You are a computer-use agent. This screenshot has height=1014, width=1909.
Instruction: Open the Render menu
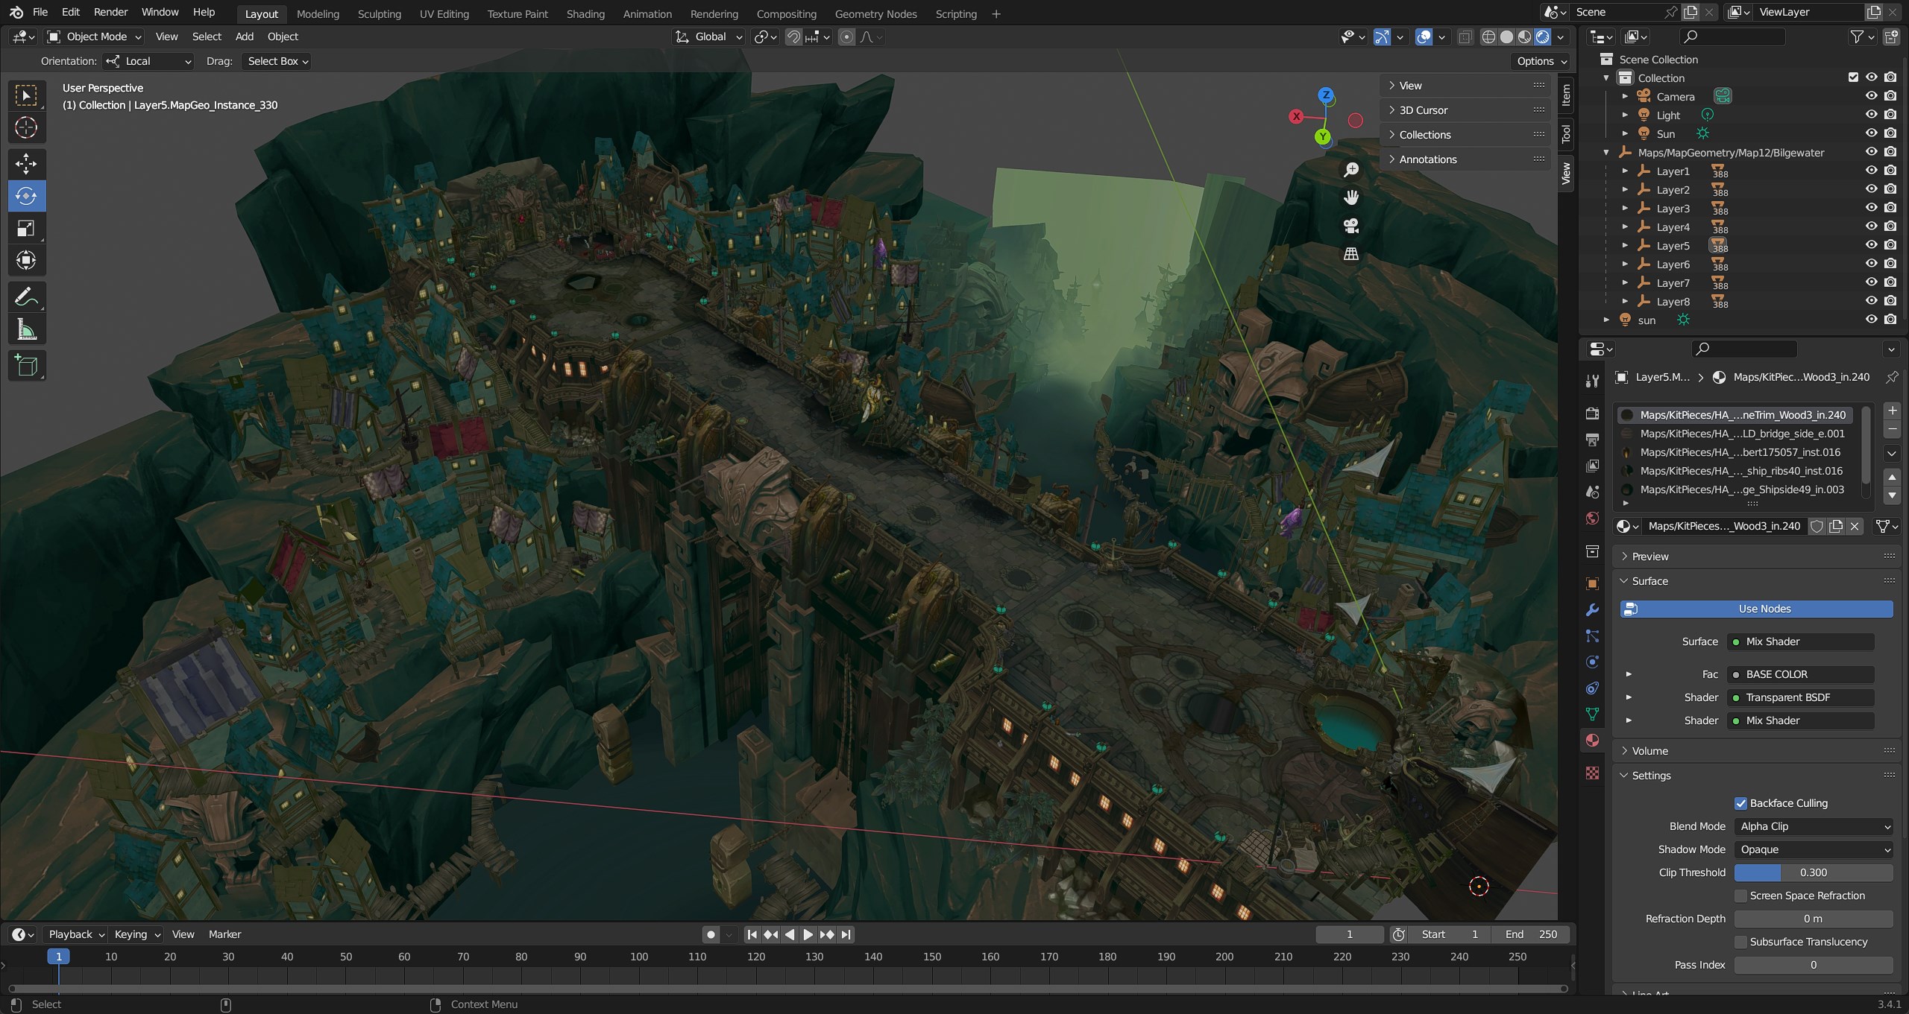point(111,13)
